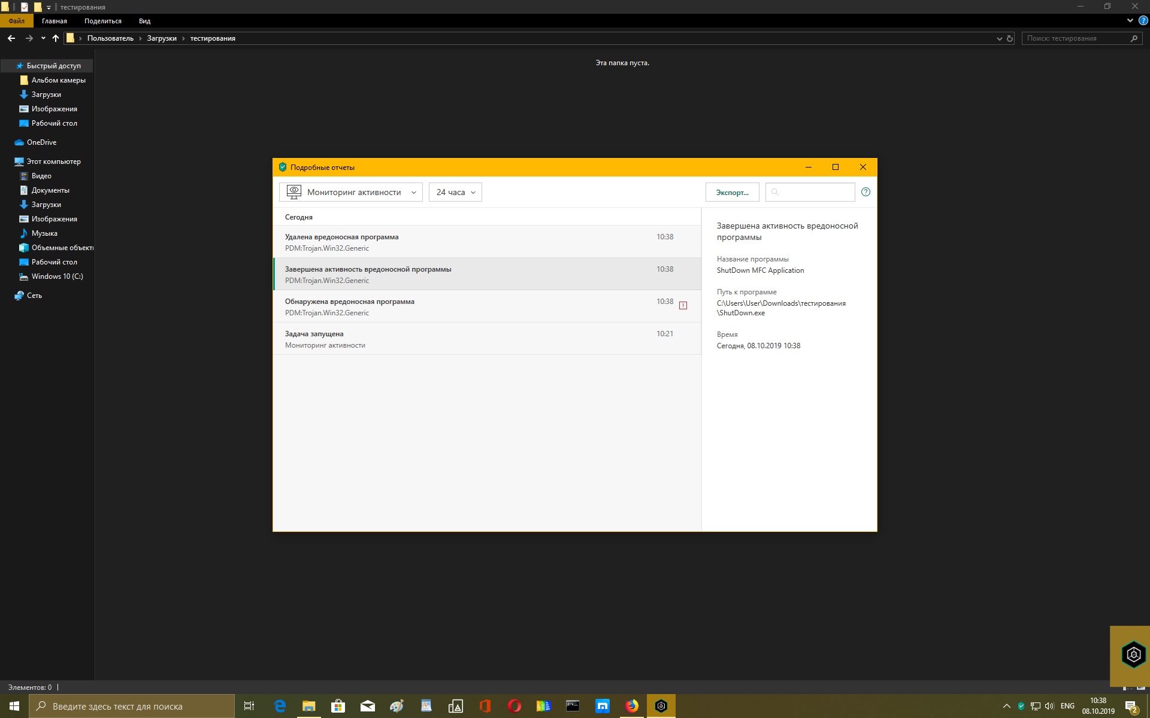
Task: Expand the address bar history dropdown
Action: [999, 38]
